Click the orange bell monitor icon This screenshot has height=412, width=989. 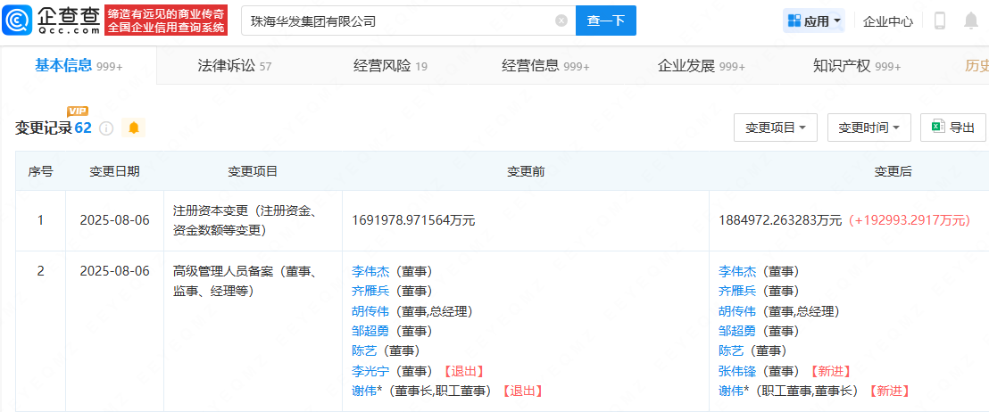[x=133, y=128]
